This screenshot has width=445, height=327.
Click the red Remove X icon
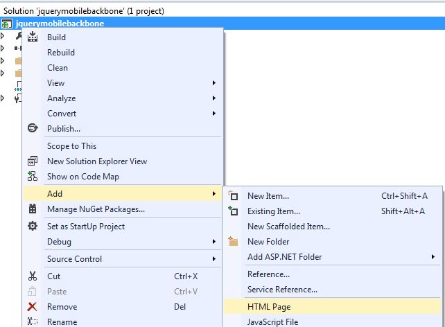tap(32, 307)
